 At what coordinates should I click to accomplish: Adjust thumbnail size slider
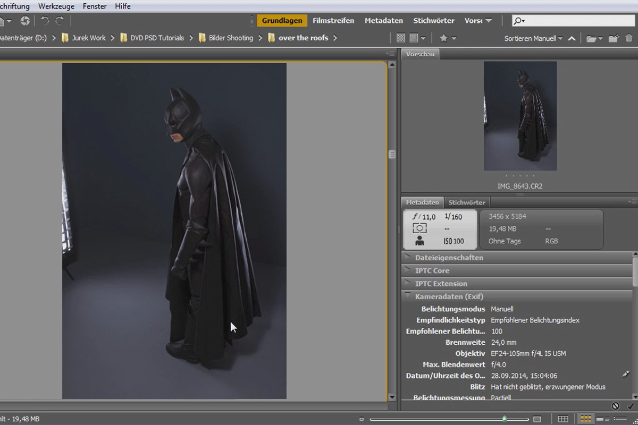504,419
